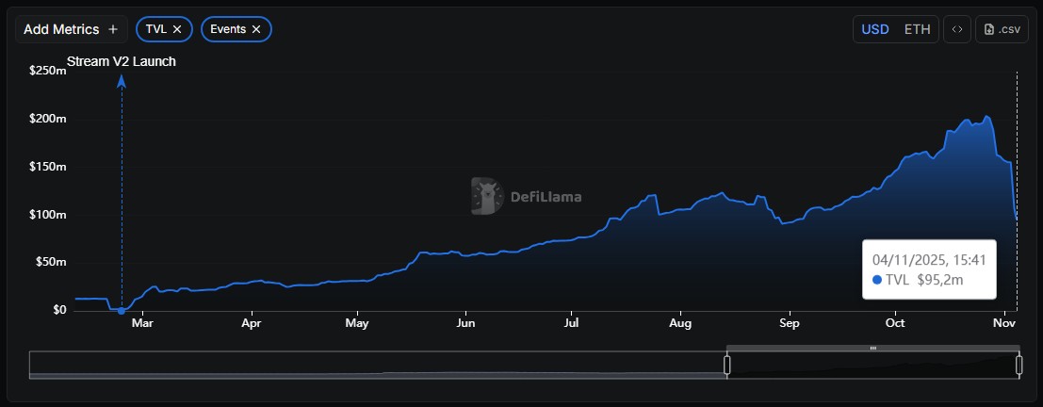Click the Stream V2 Launch event label

coord(121,61)
